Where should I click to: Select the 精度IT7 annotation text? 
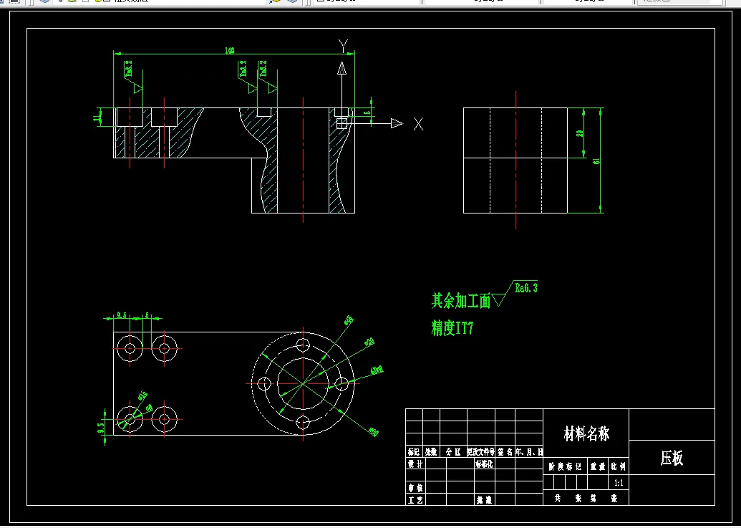[x=452, y=327]
